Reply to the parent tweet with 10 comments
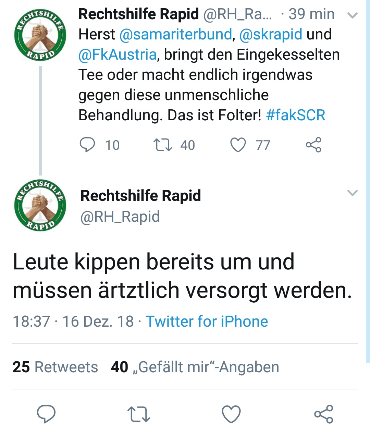This screenshot has width=370, height=436. (87, 145)
